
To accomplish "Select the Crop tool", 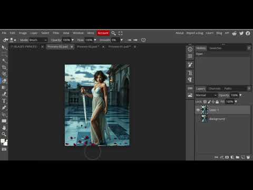I will point(4,68).
